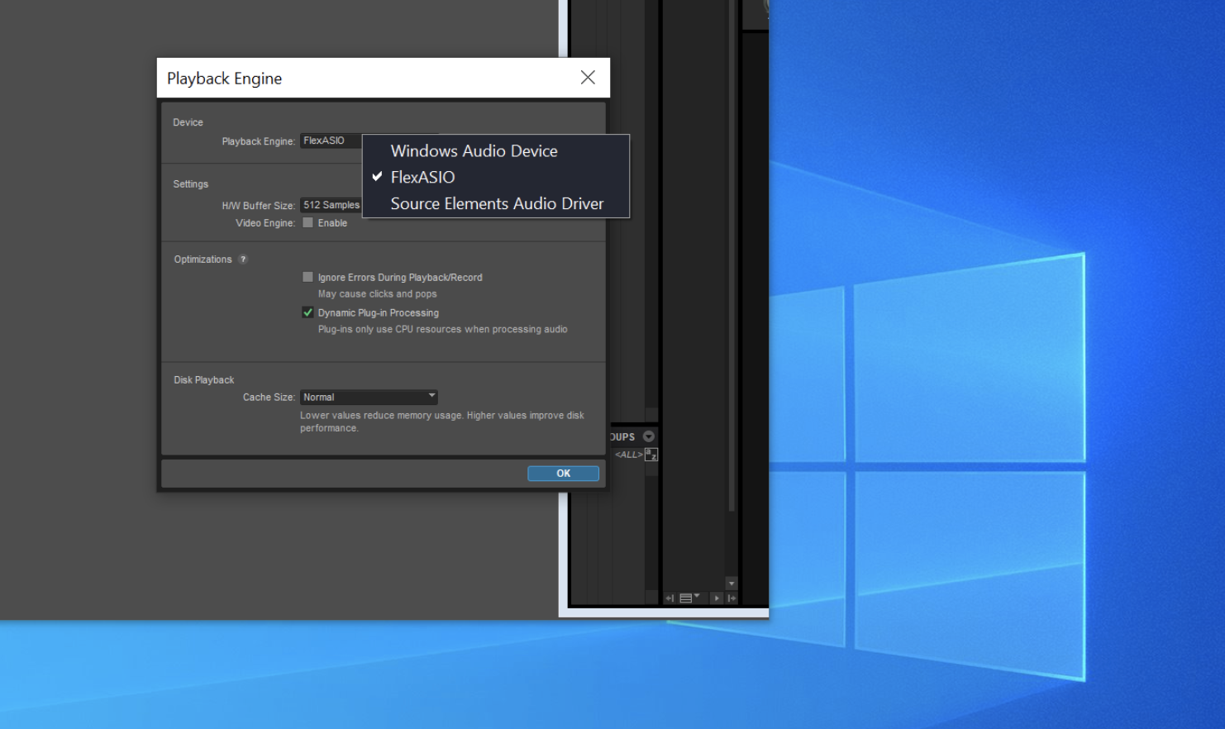Open the Groups list popup menu arrow
Viewport: 1225px width, 729px height.
pyautogui.click(x=649, y=436)
